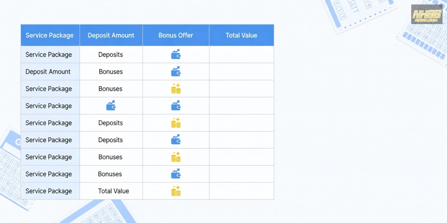Select the Bonus Offer column header
The image size is (447, 223).
coord(176,35)
